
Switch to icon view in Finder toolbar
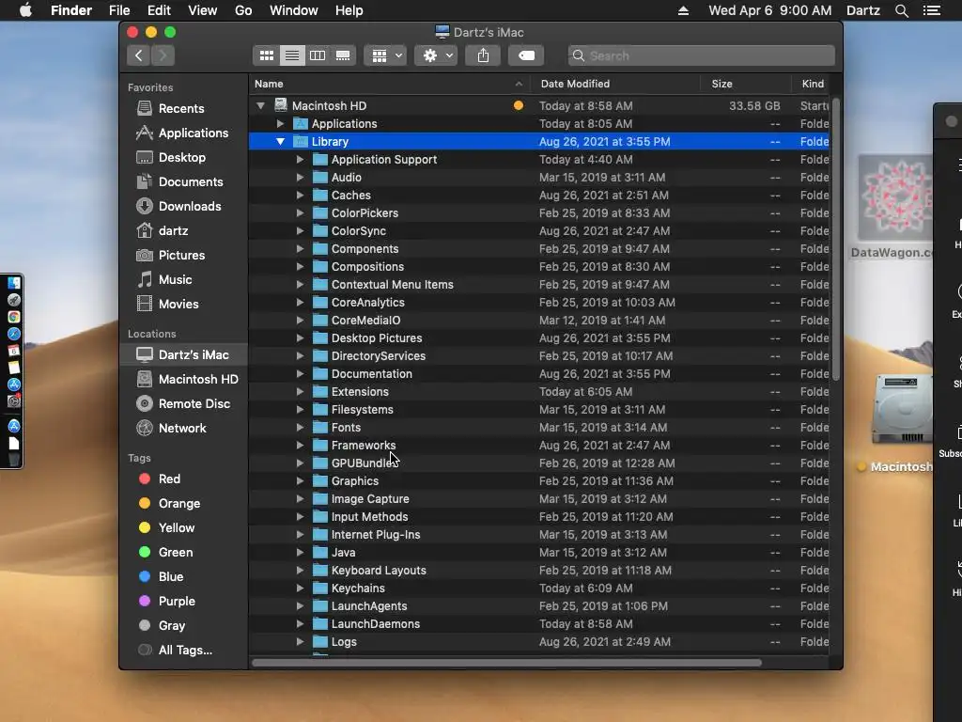pos(266,55)
